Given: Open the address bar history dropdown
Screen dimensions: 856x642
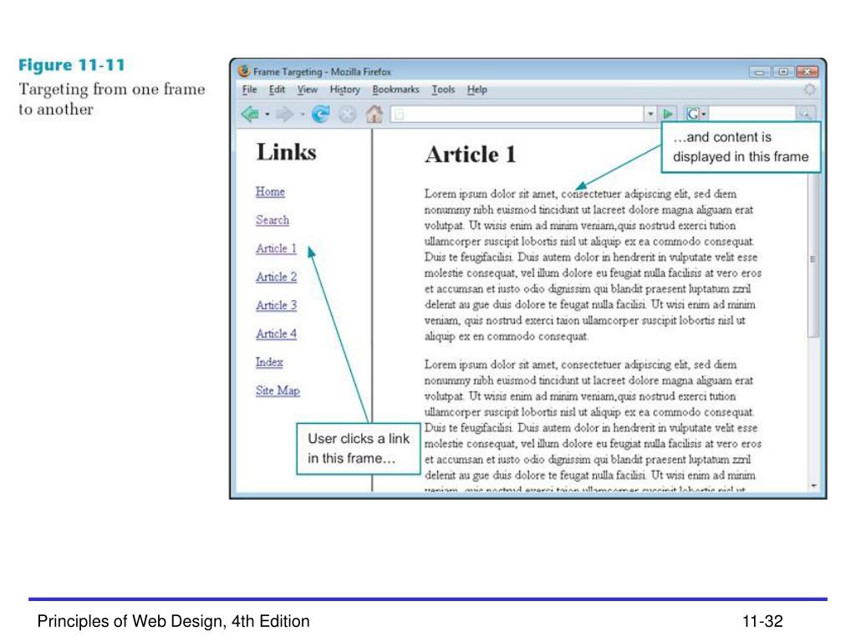Looking at the screenshot, I should [x=650, y=114].
